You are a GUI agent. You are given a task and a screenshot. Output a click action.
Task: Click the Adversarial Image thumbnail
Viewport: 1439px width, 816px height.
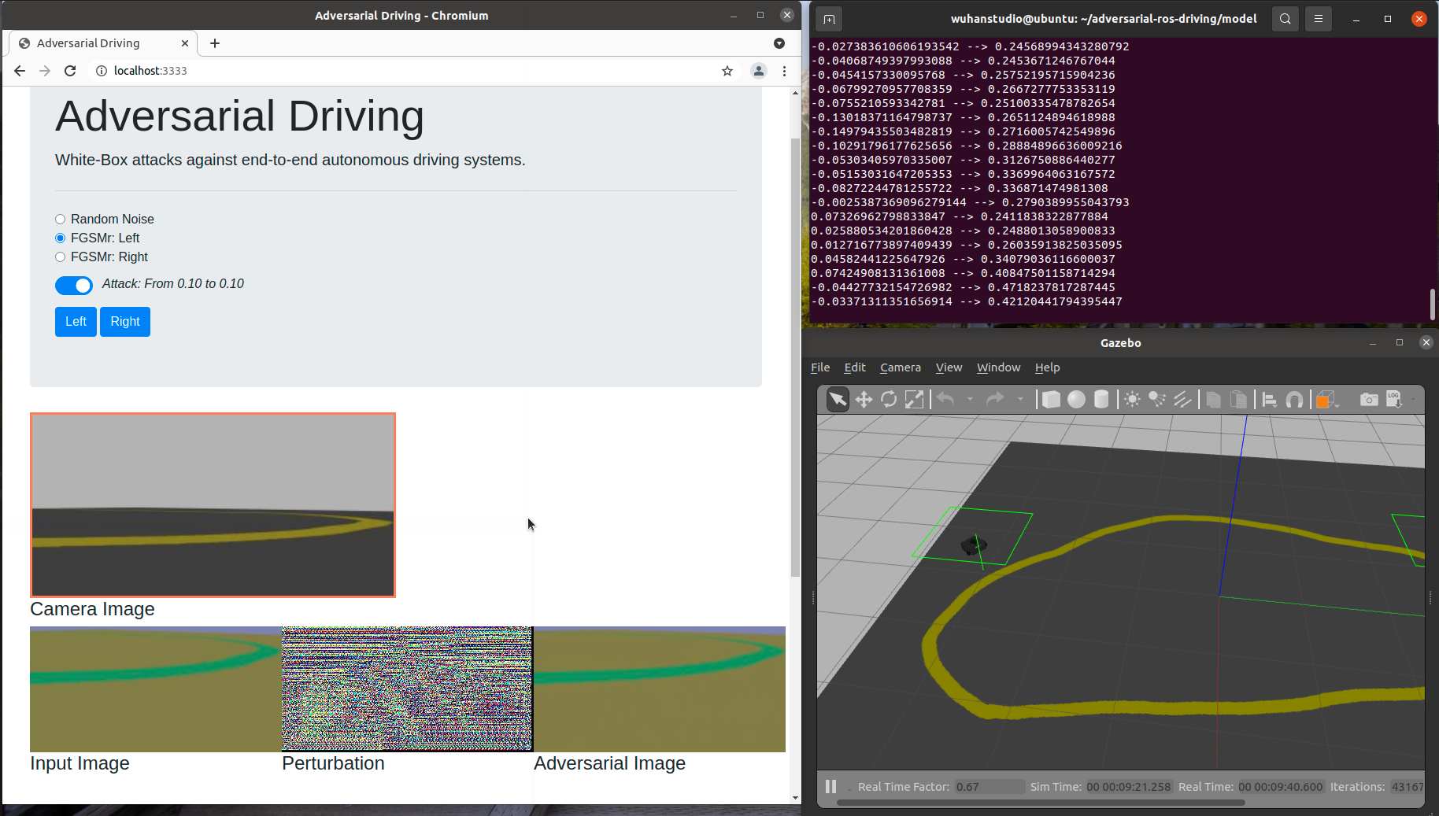(x=660, y=689)
